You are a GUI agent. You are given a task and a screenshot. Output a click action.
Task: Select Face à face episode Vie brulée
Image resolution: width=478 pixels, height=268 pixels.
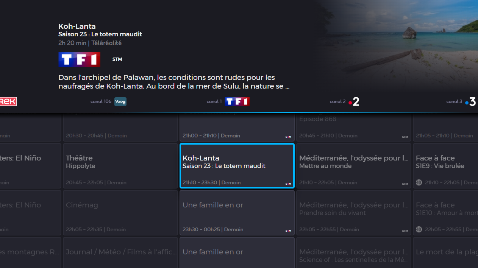pyautogui.click(x=447, y=165)
